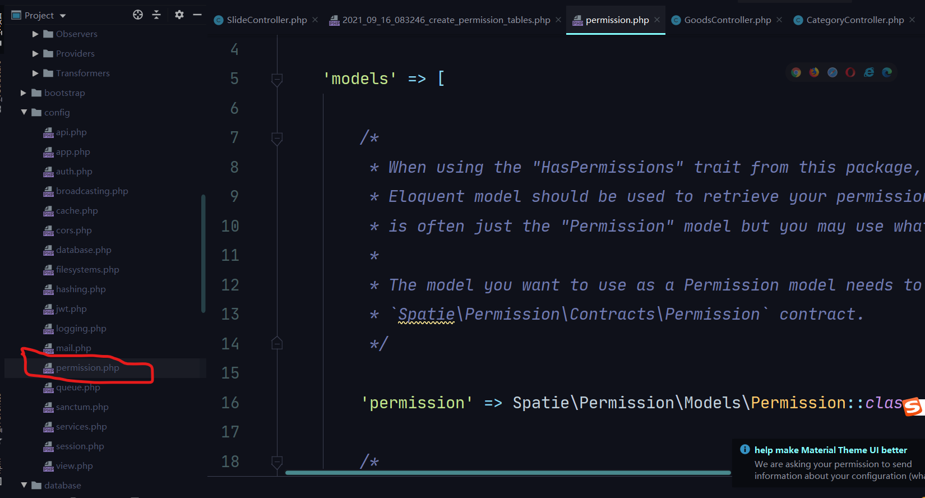
Task: Collapse the database folder
Action: click(24, 485)
